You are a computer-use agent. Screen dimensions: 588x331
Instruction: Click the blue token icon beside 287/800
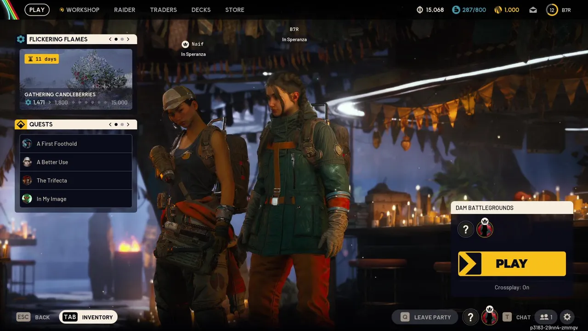[x=456, y=10]
